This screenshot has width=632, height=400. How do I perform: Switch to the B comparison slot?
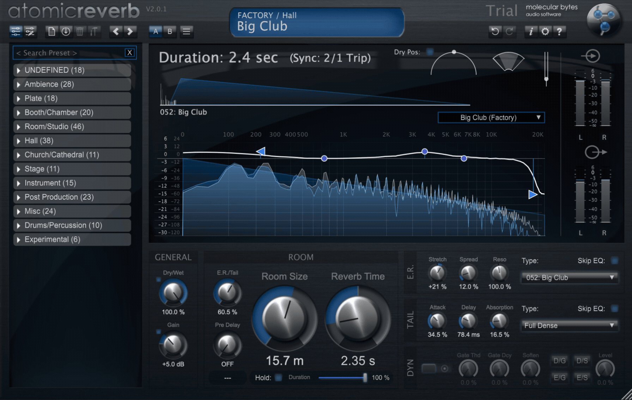point(170,32)
